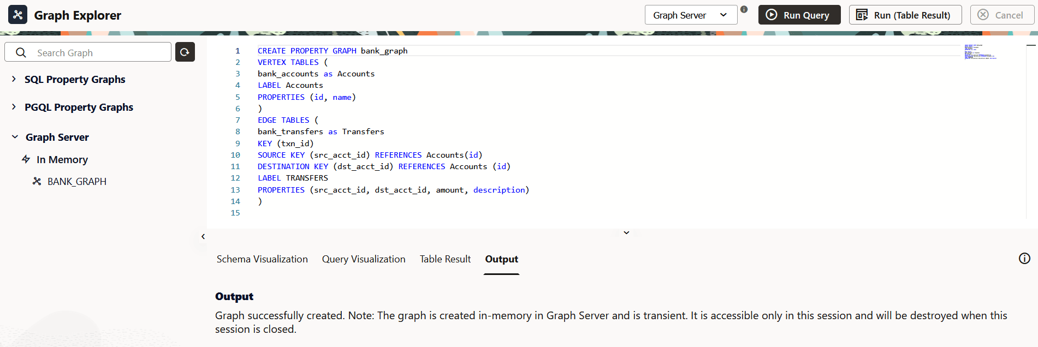Click the BANK_GRAPH graph icon
Viewport: 1038px width, 347px height.
coord(37,181)
